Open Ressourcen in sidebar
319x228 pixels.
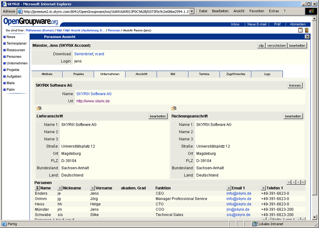click(x=16, y=50)
